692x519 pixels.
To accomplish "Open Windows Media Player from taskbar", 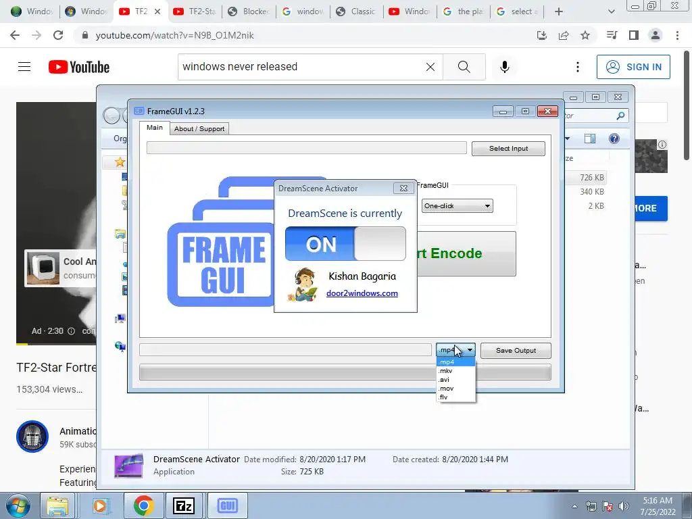I will (100, 505).
